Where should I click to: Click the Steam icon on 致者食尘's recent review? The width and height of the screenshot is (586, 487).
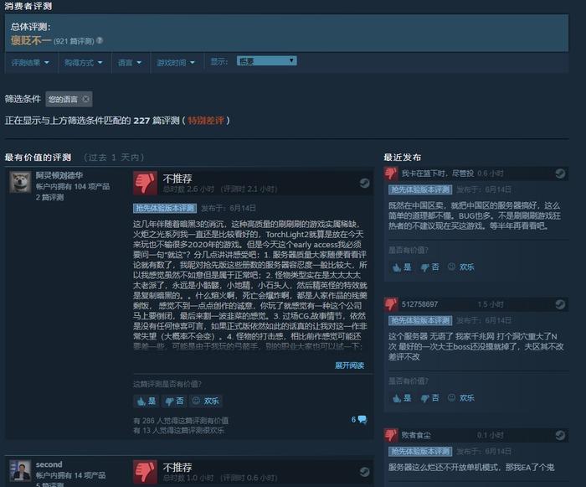click(560, 435)
